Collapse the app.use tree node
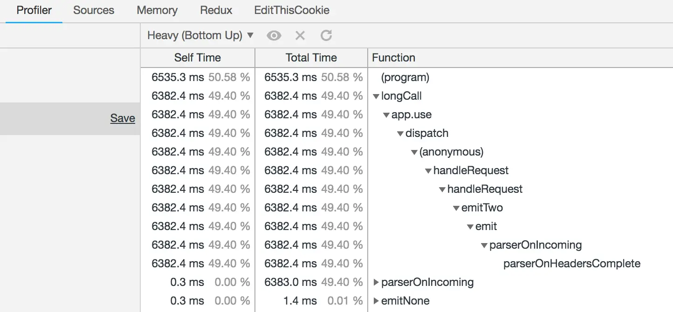 point(386,115)
